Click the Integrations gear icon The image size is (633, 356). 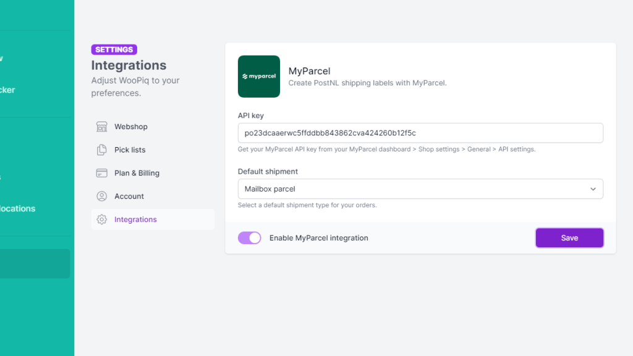coord(102,219)
